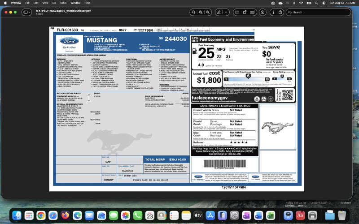Click the rotate page toolbar icon
359x224 pixels.
[245, 13]
